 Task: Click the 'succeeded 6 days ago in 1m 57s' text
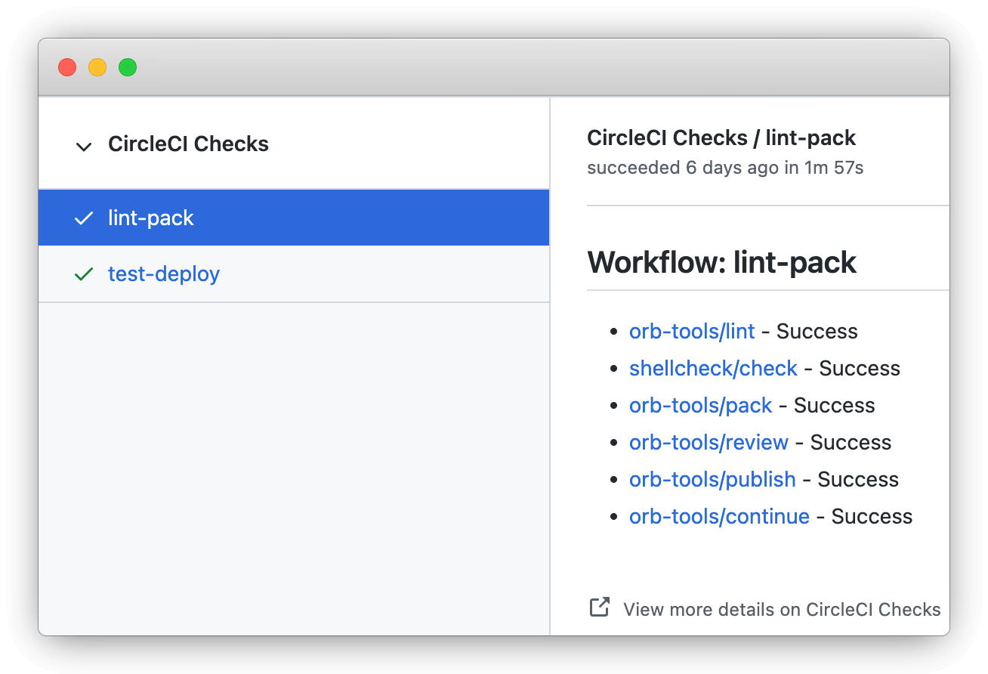(725, 167)
